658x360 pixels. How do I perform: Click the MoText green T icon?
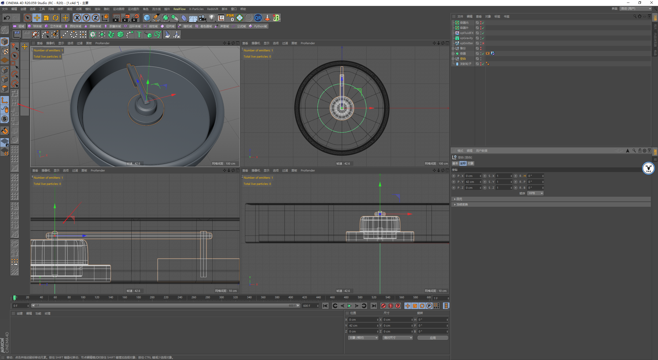tap(139, 34)
